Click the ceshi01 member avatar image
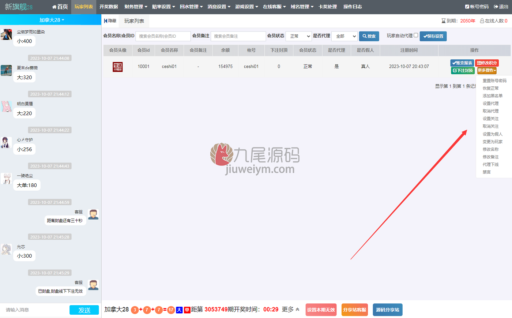Screen dimensions: 512x318 tap(117, 67)
